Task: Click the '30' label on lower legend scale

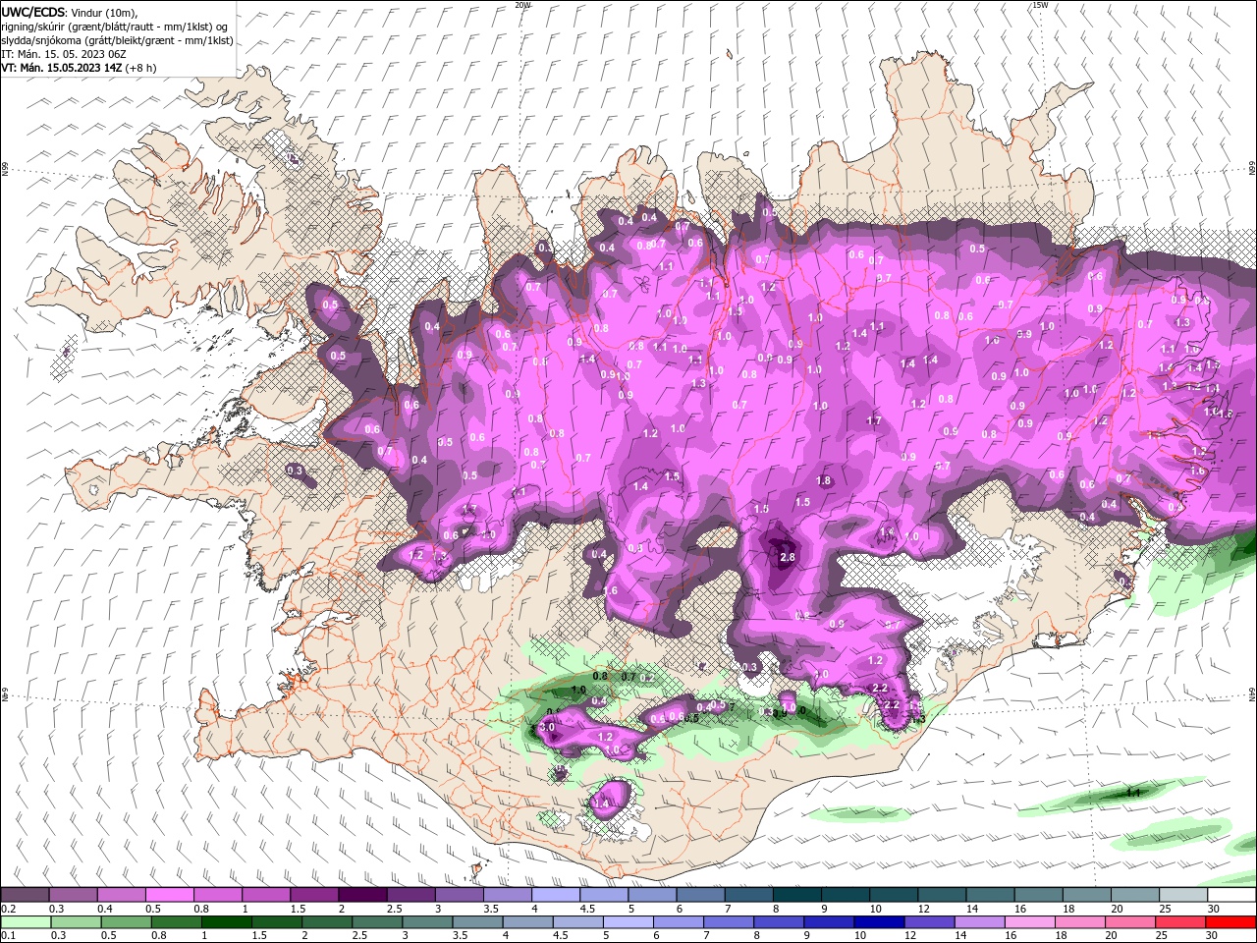Action: (1214, 935)
